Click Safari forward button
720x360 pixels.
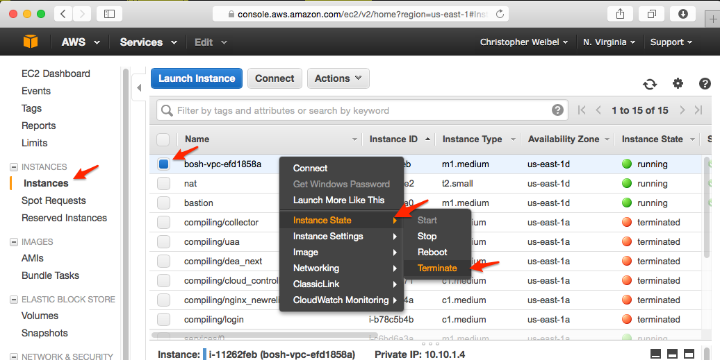point(82,14)
